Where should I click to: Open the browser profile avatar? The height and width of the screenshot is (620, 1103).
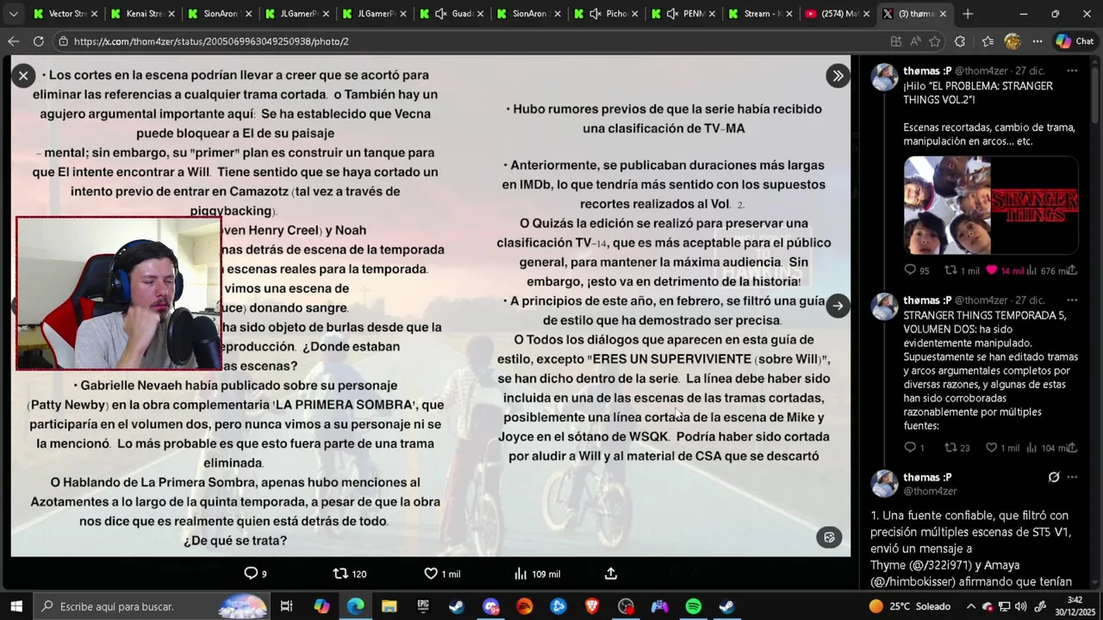[x=1013, y=41]
